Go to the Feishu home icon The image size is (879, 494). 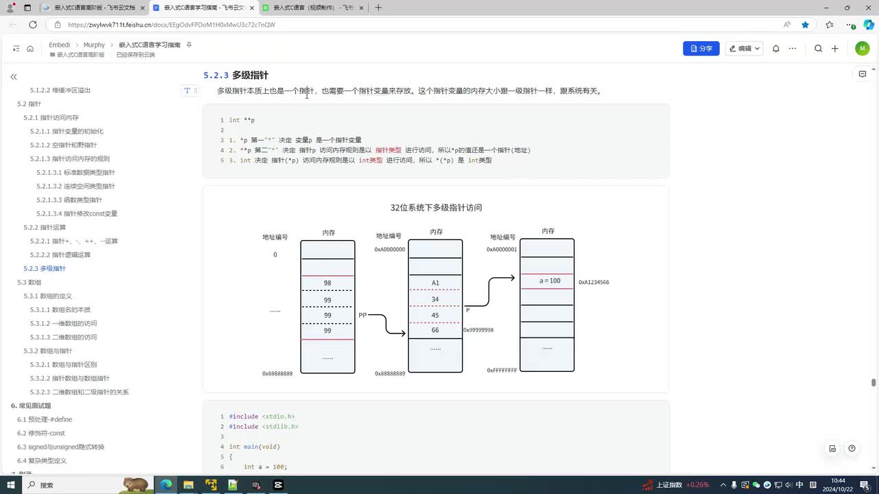pos(30,49)
